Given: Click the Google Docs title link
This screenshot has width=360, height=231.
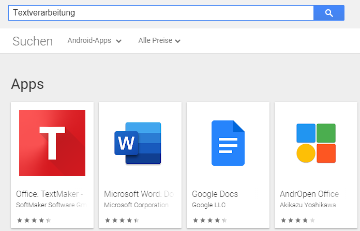Looking at the screenshot, I should (215, 194).
